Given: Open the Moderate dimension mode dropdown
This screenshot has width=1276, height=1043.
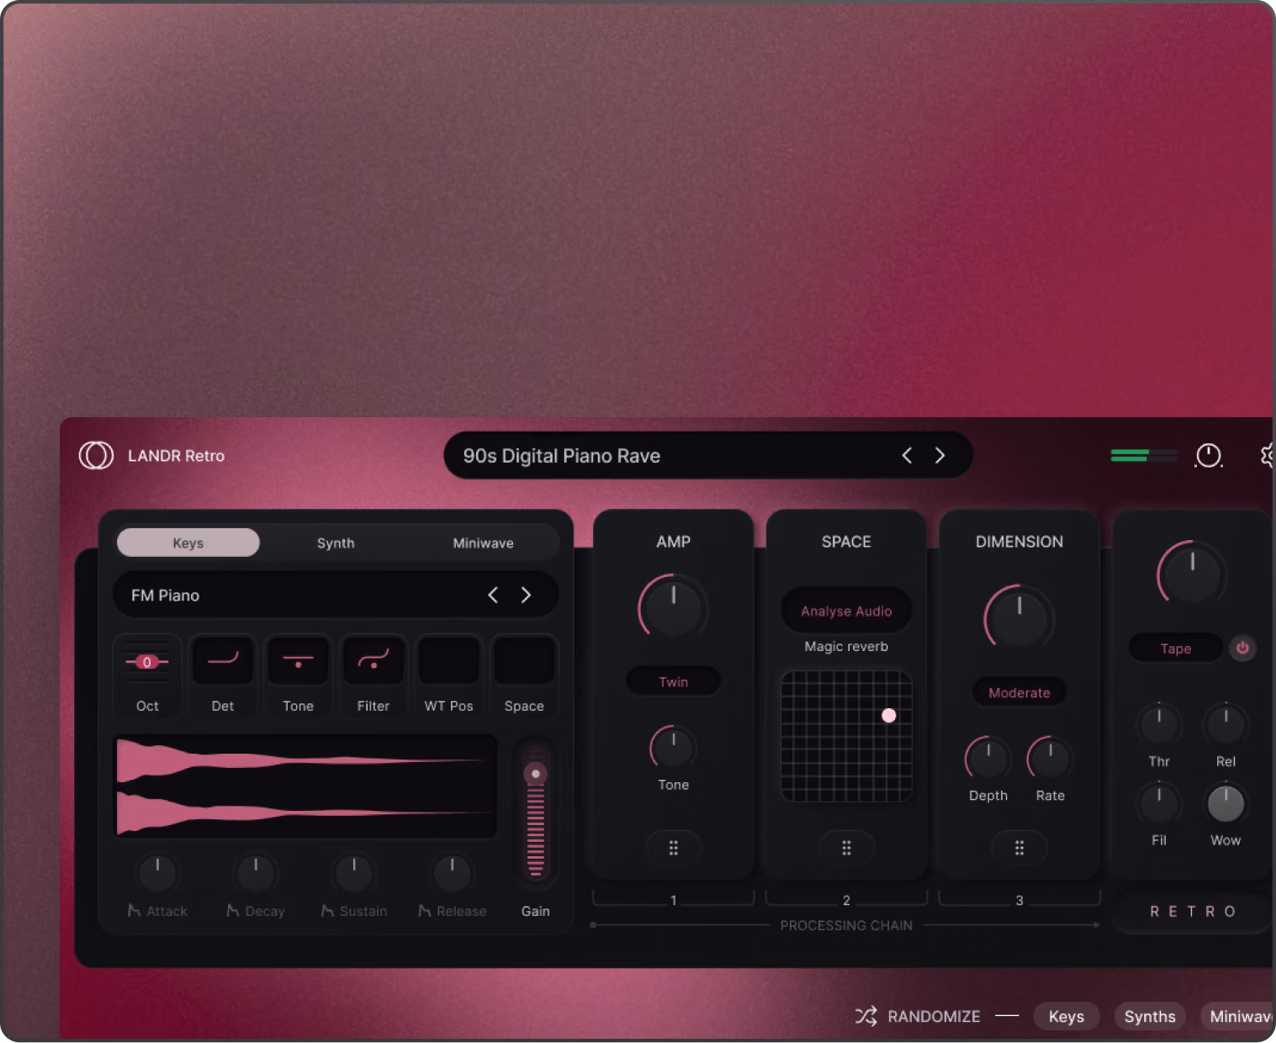Looking at the screenshot, I should coord(1019,692).
